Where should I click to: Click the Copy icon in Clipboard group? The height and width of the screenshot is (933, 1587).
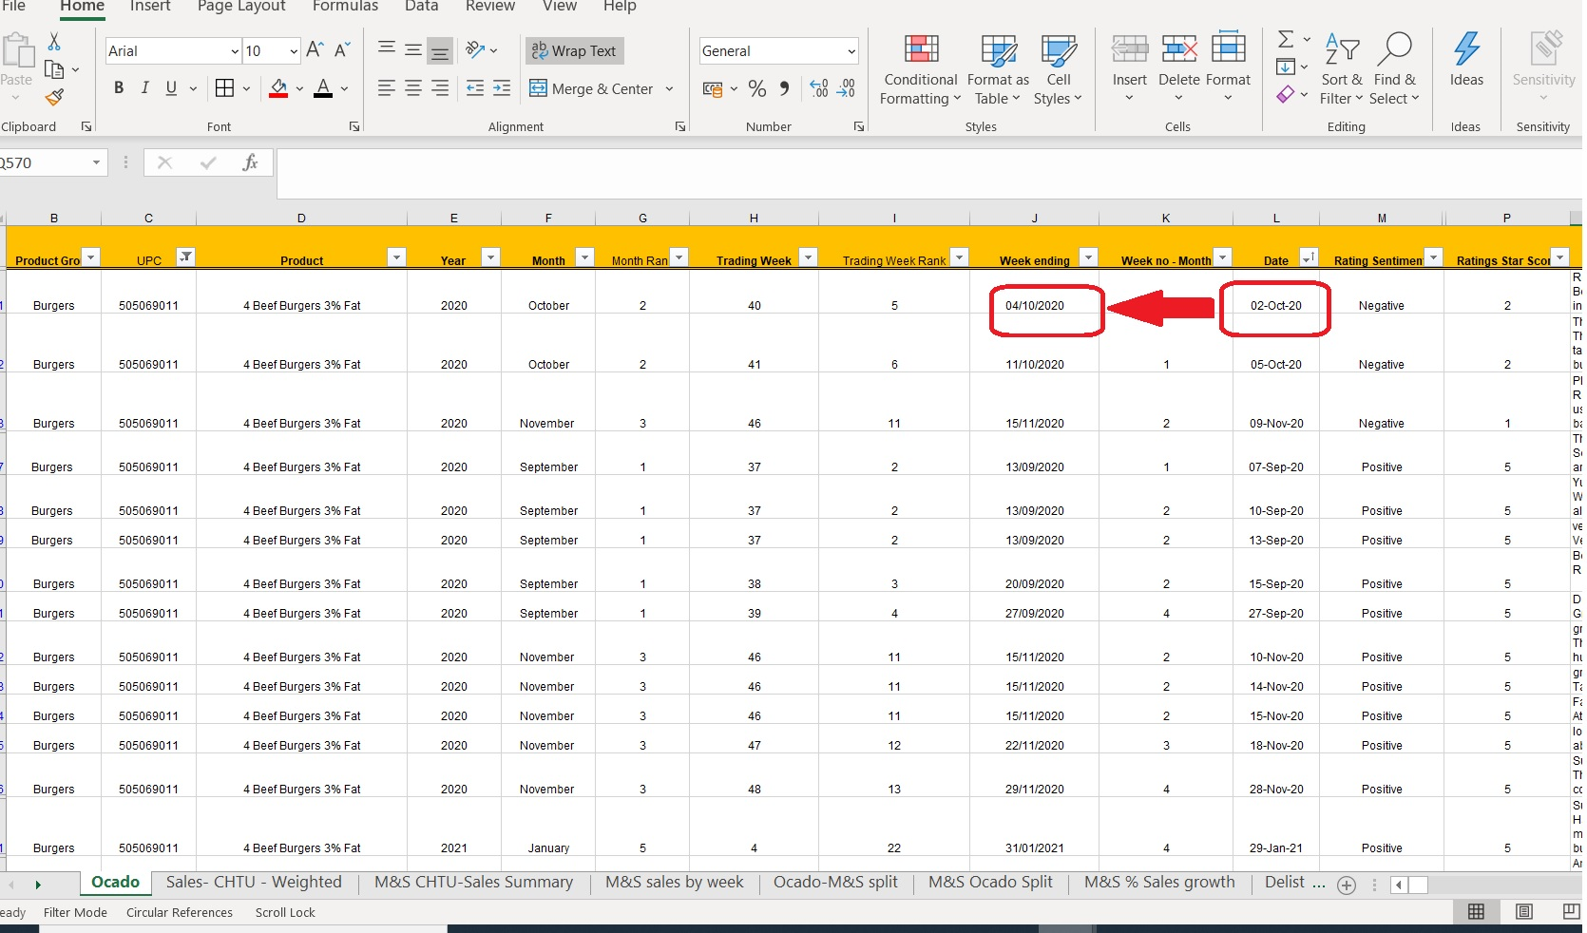(54, 69)
